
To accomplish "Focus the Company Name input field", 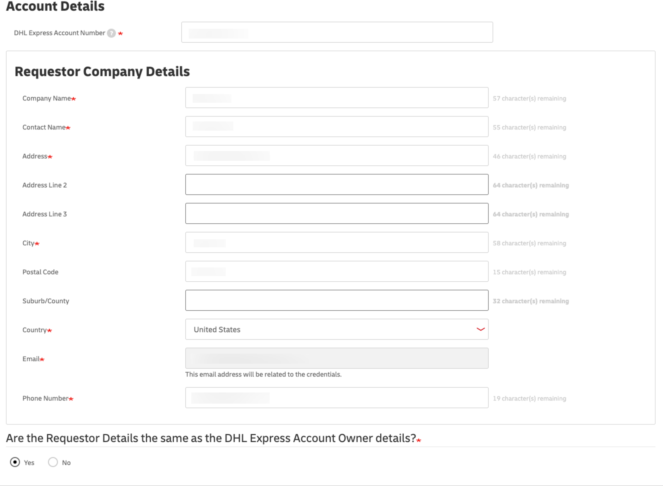I will (x=337, y=98).
